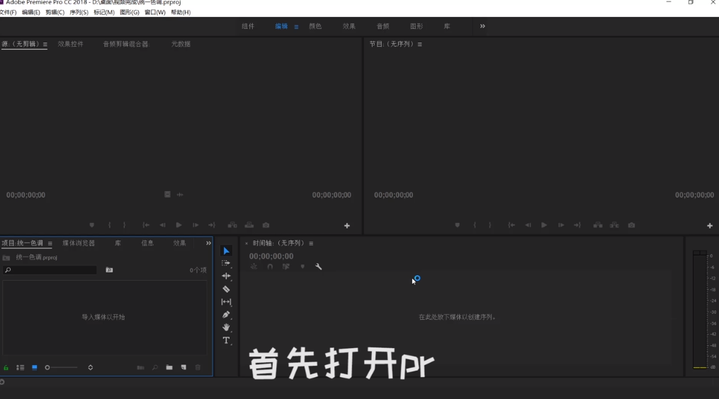Play in the Program monitor
719x399 pixels.
pyautogui.click(x=544, y=225)
